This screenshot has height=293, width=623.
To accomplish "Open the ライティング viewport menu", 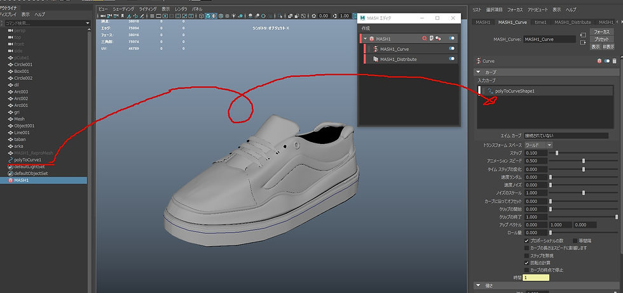I will tap(147, 9).
